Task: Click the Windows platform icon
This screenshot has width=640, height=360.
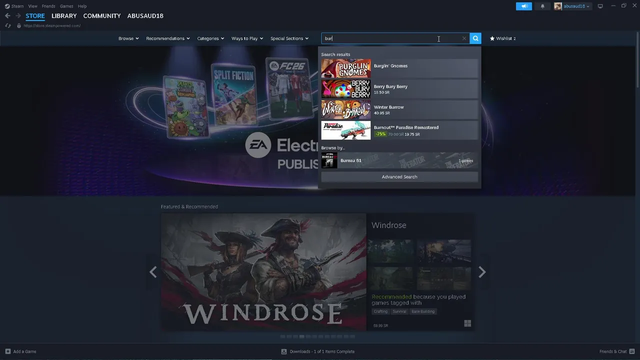Action: pos(467,323)
